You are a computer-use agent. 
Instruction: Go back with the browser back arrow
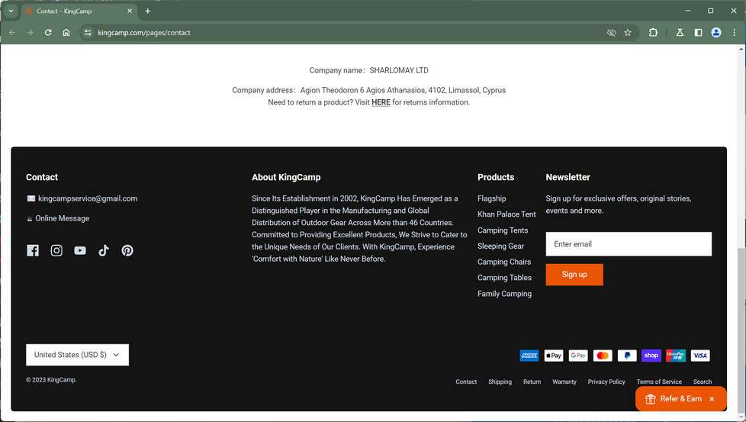[12, 32]
